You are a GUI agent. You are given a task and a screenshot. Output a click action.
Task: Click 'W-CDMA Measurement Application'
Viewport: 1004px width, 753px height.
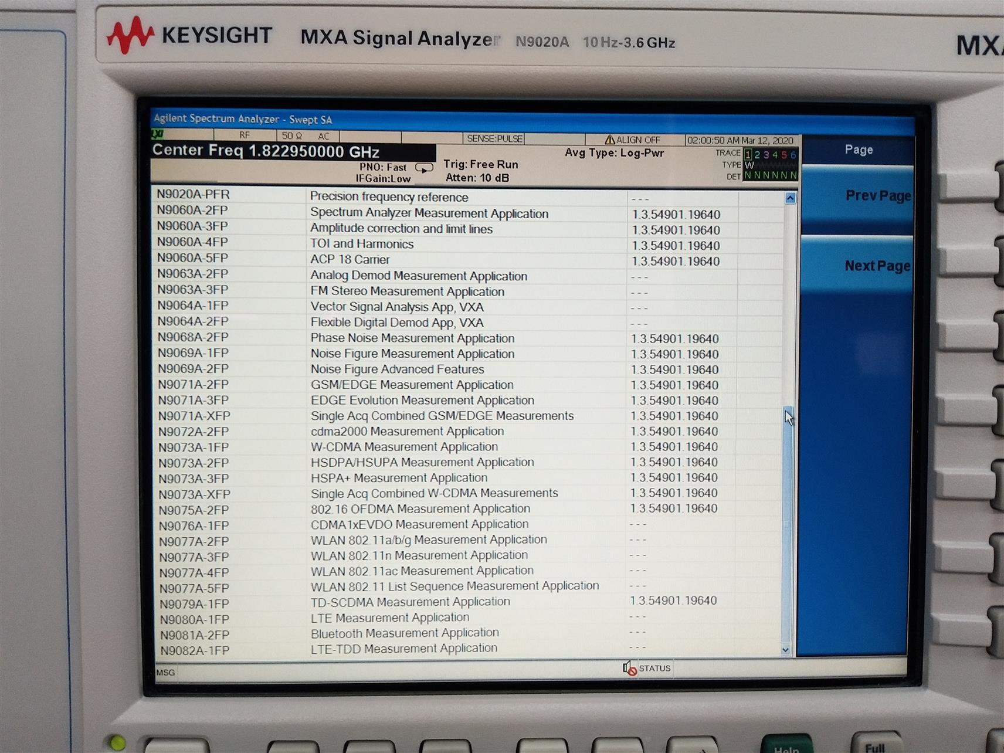pos(404,446)
